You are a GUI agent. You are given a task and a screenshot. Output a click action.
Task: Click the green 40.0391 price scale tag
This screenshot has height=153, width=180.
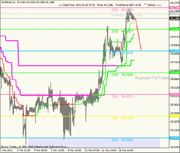(x=175, y=29)
